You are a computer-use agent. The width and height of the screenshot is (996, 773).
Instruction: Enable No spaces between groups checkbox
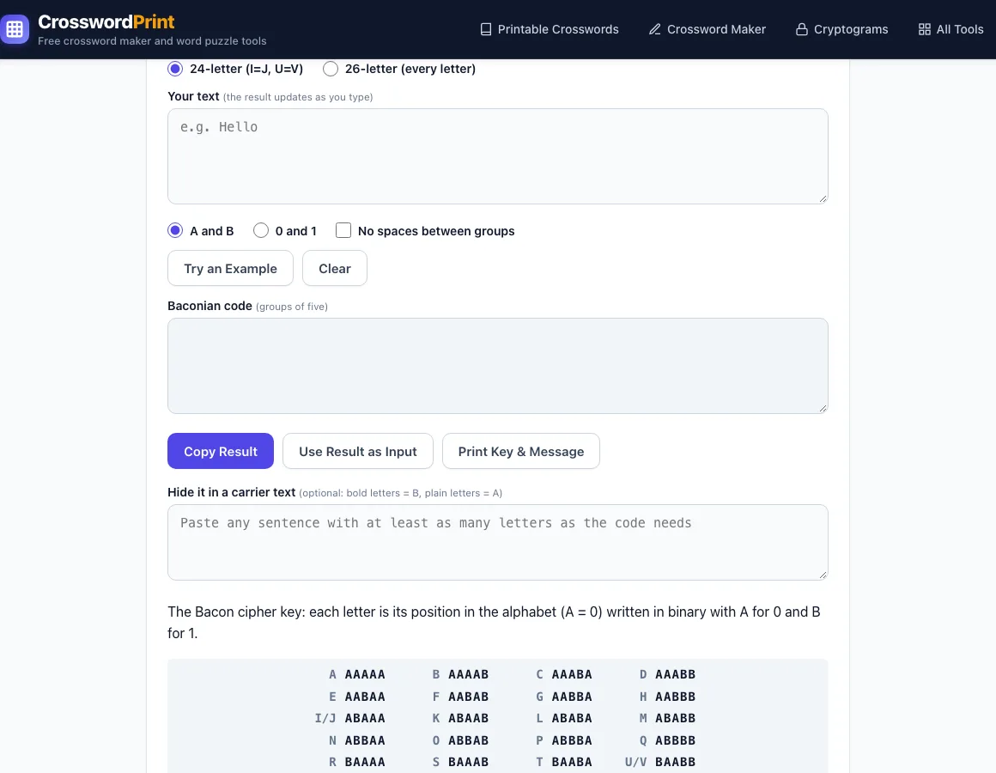[x=343, y=230]
